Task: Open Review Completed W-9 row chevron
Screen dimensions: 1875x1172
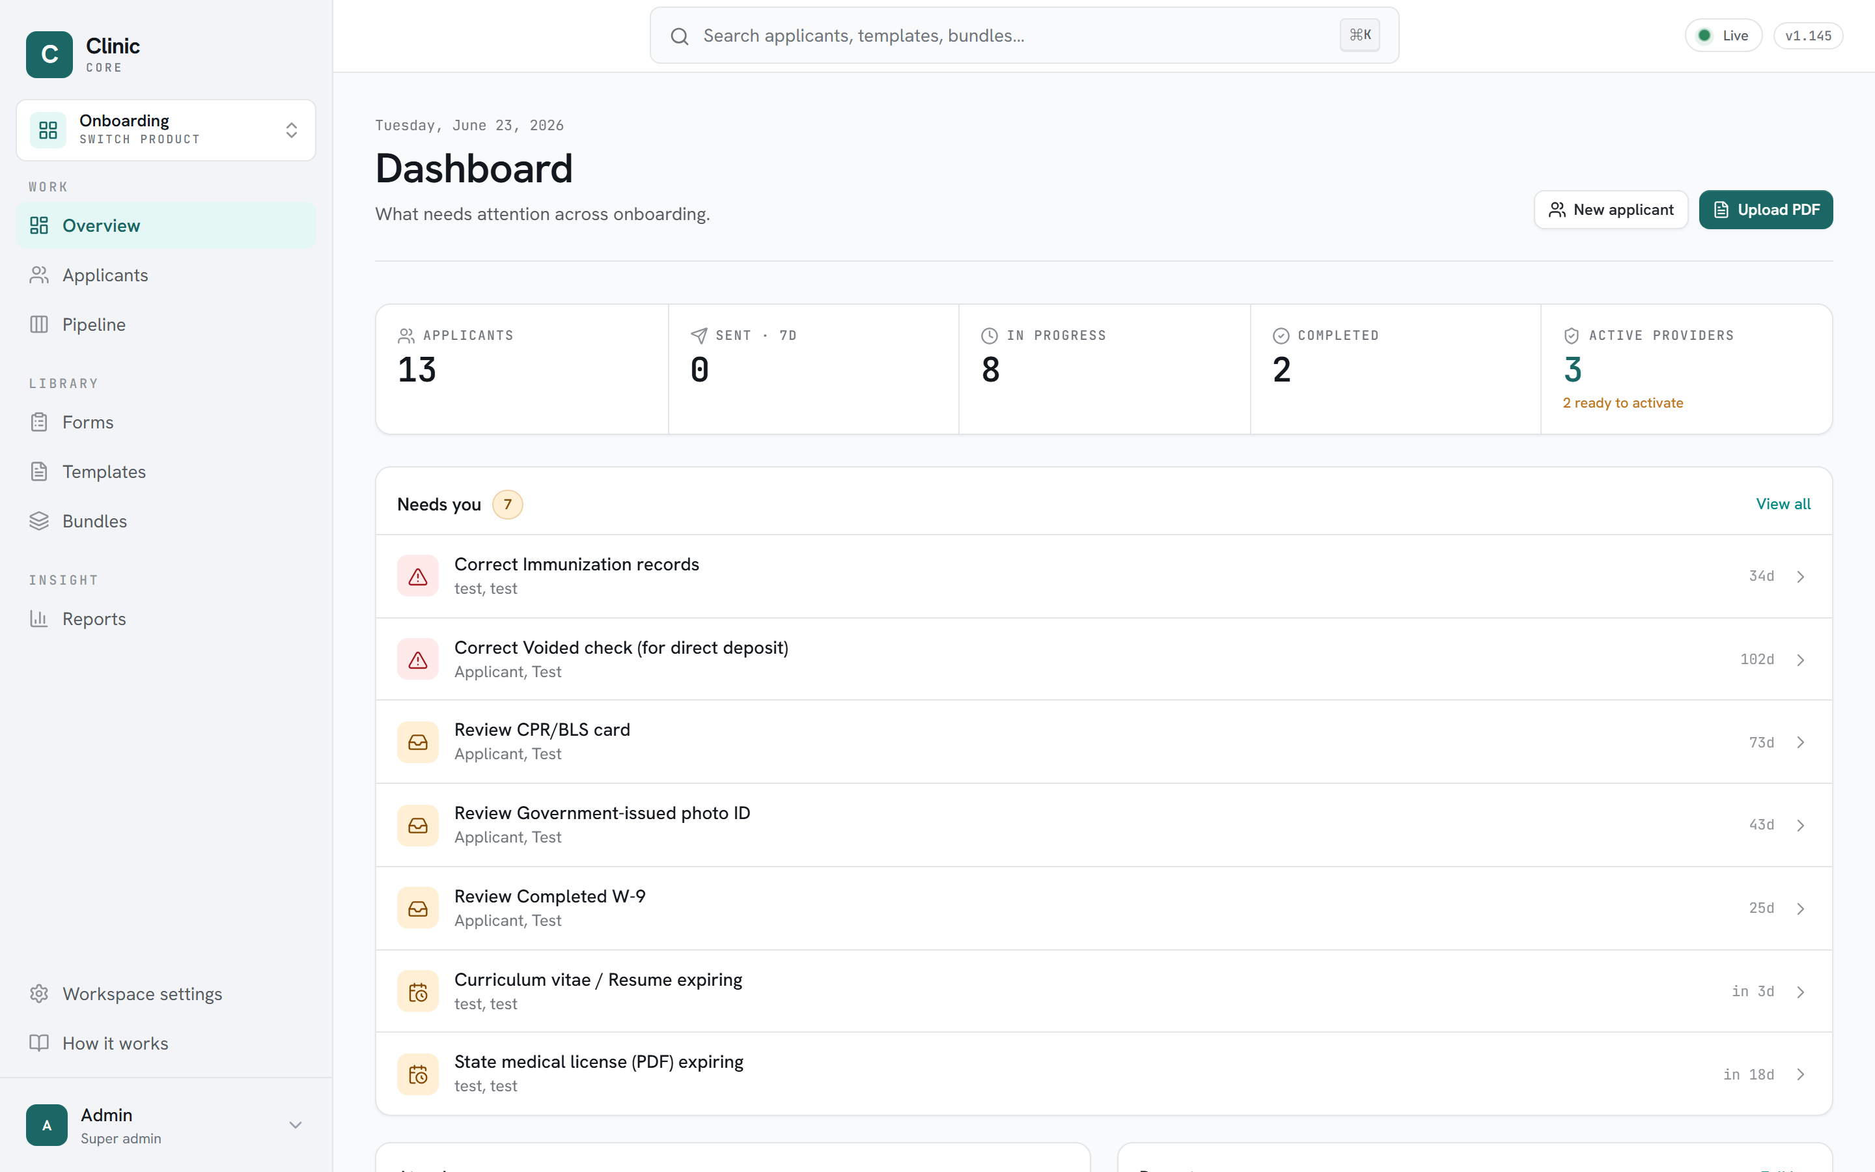Action: point(1801,908)
